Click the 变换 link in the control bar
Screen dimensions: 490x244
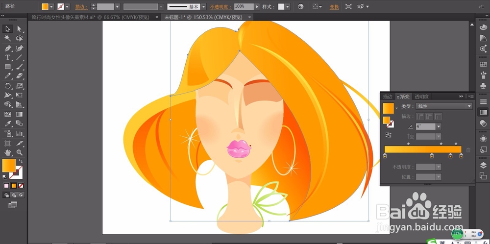point(334,7)
